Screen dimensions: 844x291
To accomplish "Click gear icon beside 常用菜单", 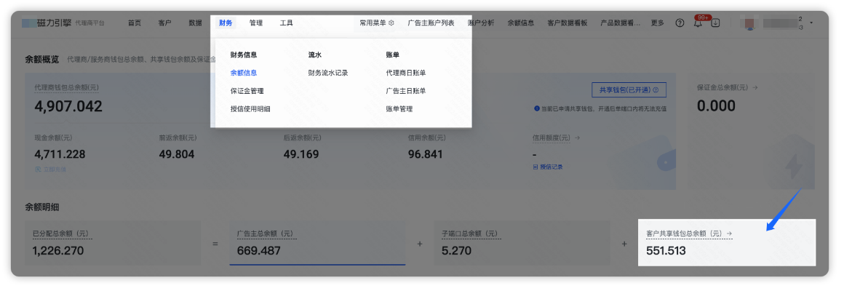I will (391, 23).
